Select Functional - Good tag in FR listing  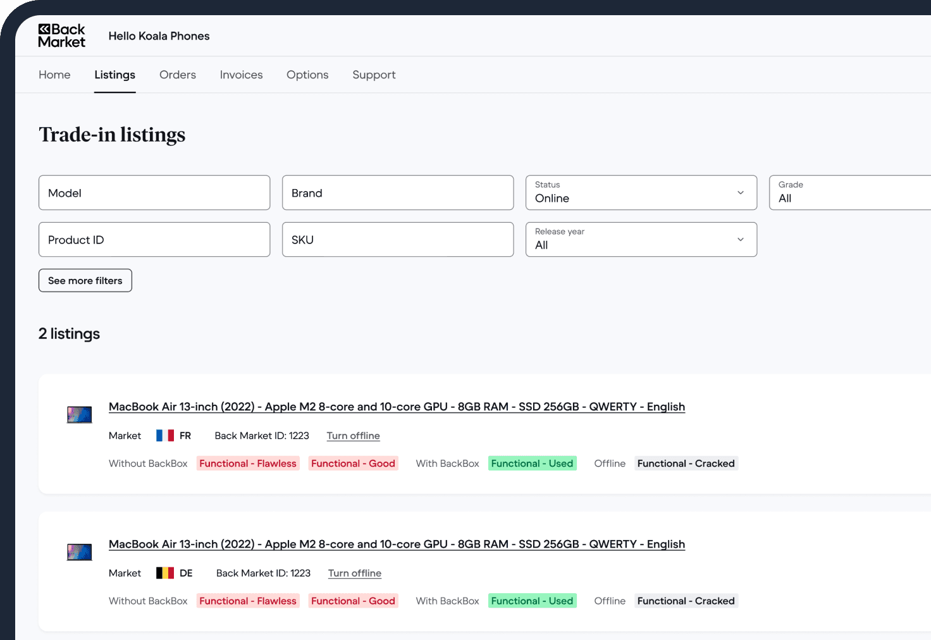click(x=353, y=464)
